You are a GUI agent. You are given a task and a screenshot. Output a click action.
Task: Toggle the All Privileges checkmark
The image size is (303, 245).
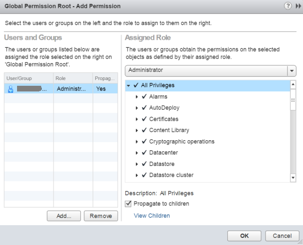point(136,85)
